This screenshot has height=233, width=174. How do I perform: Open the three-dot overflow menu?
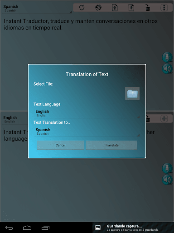tap(164, 8)
